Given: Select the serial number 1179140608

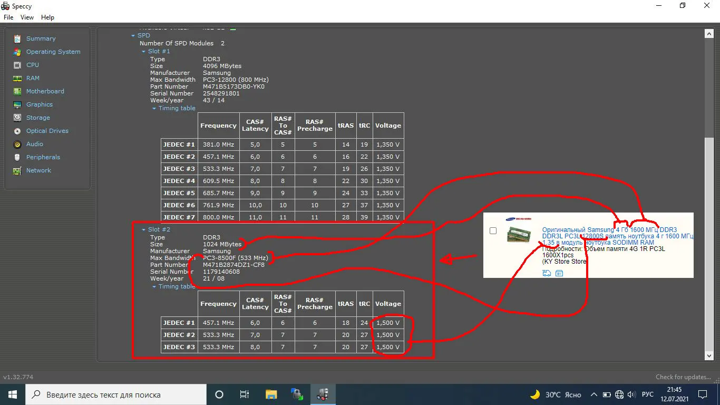Looking at the screenshot, I should 221,272.
